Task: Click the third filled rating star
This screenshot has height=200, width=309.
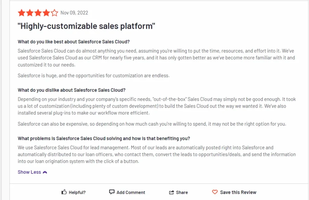Action: click(x=38, y=13)
